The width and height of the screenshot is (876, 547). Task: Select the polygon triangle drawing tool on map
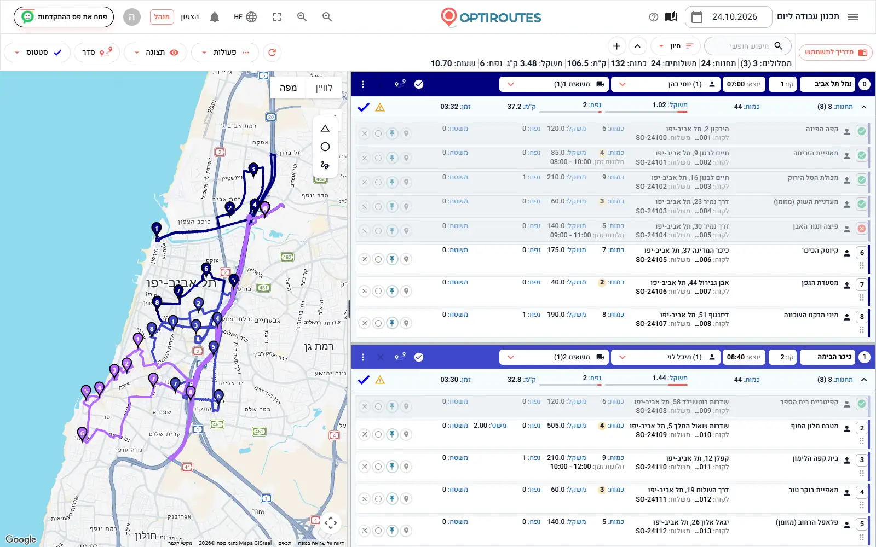pos(325,129)
